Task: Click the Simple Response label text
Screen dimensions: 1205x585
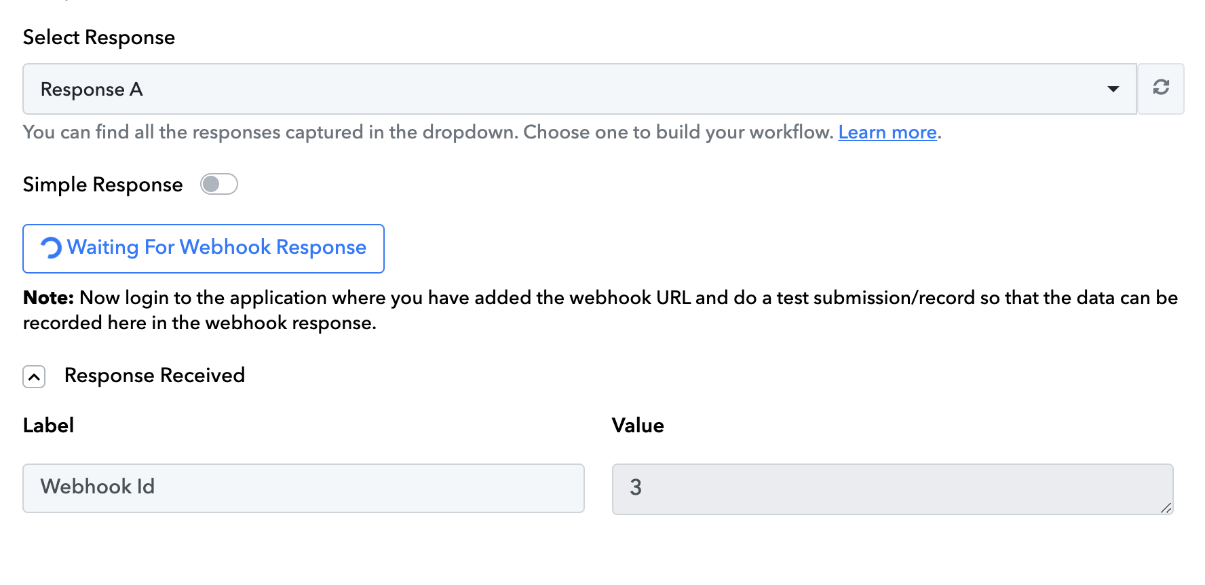Action: pyautogui.click(x=103, y=185)
